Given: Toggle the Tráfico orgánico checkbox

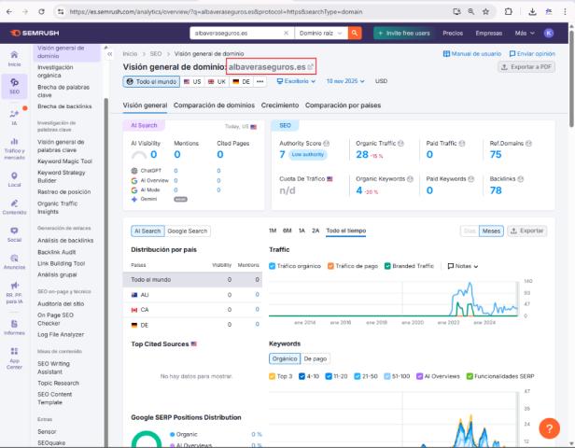Looking at the screenshot, I should [273, 266].
